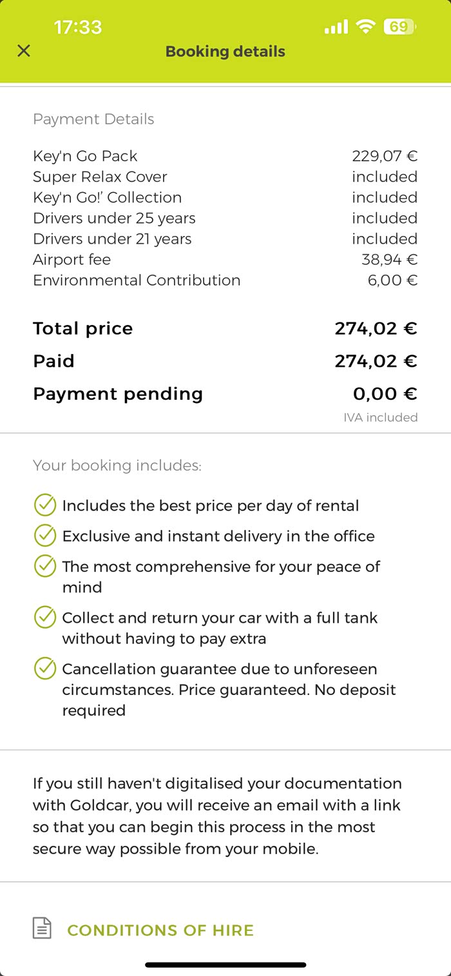Tap the Payment pending 0,00 € amount
451x976 pixels.
(x=385, y=394)
